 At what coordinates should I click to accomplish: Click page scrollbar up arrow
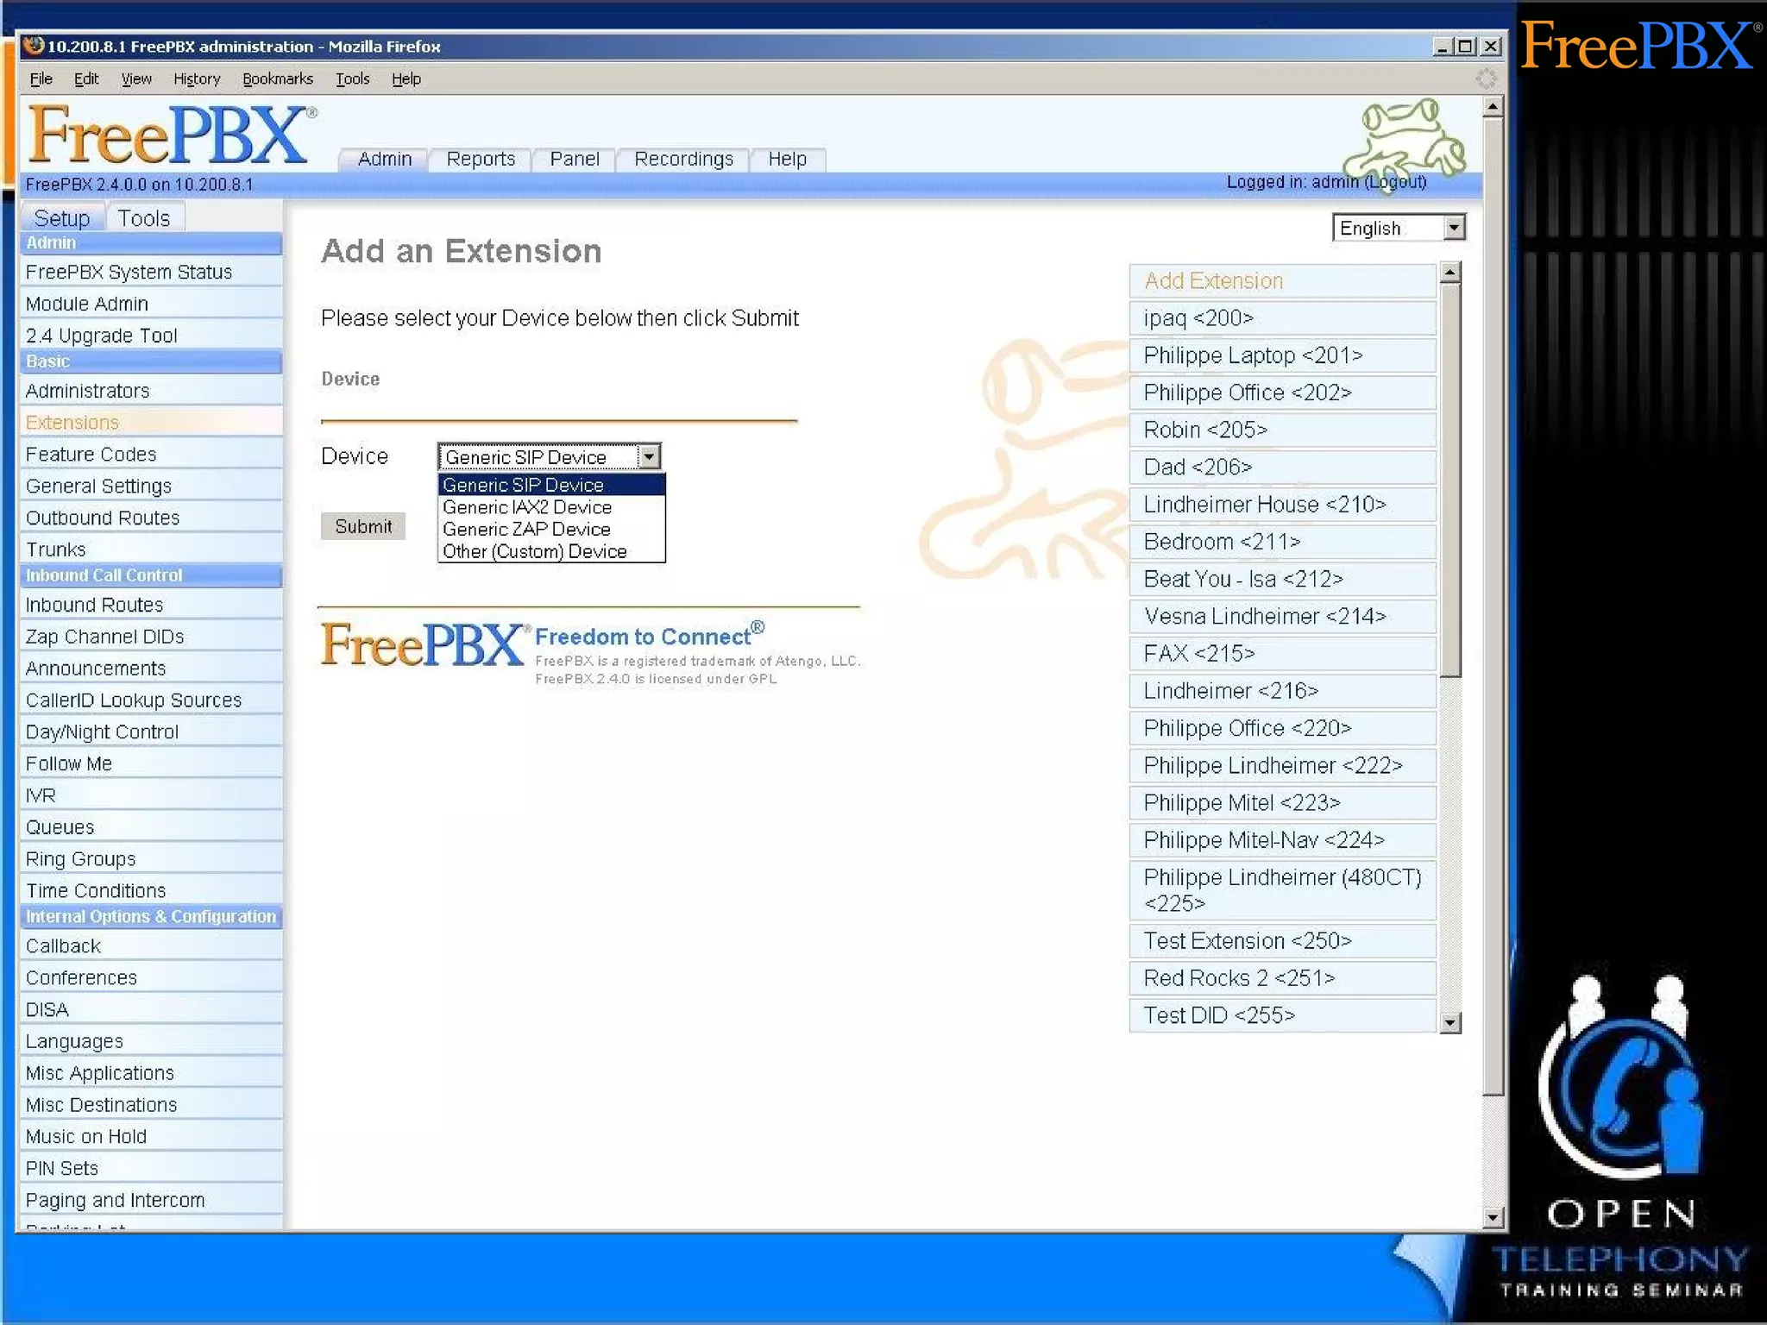[x=1493, y=107]
